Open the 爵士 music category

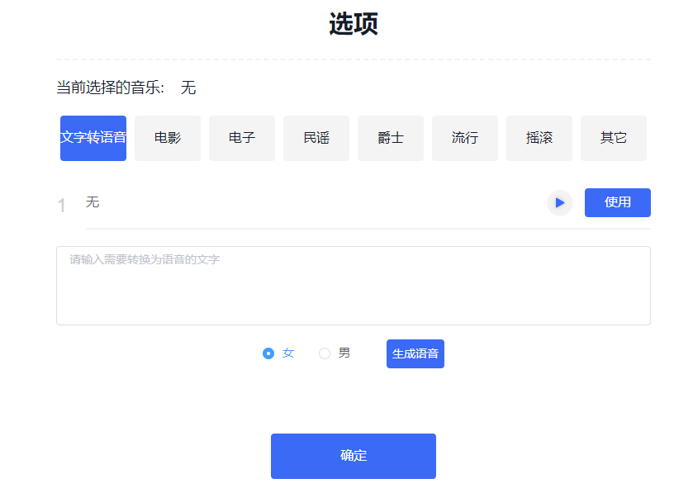coord(390,137)
